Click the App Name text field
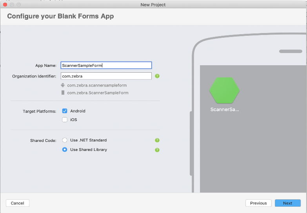The width and height of the screenshot is (307, 213). click(105, 66)
